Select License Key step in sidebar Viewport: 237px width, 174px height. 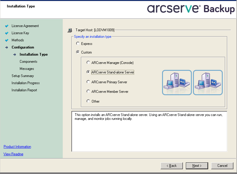(20, 33)
